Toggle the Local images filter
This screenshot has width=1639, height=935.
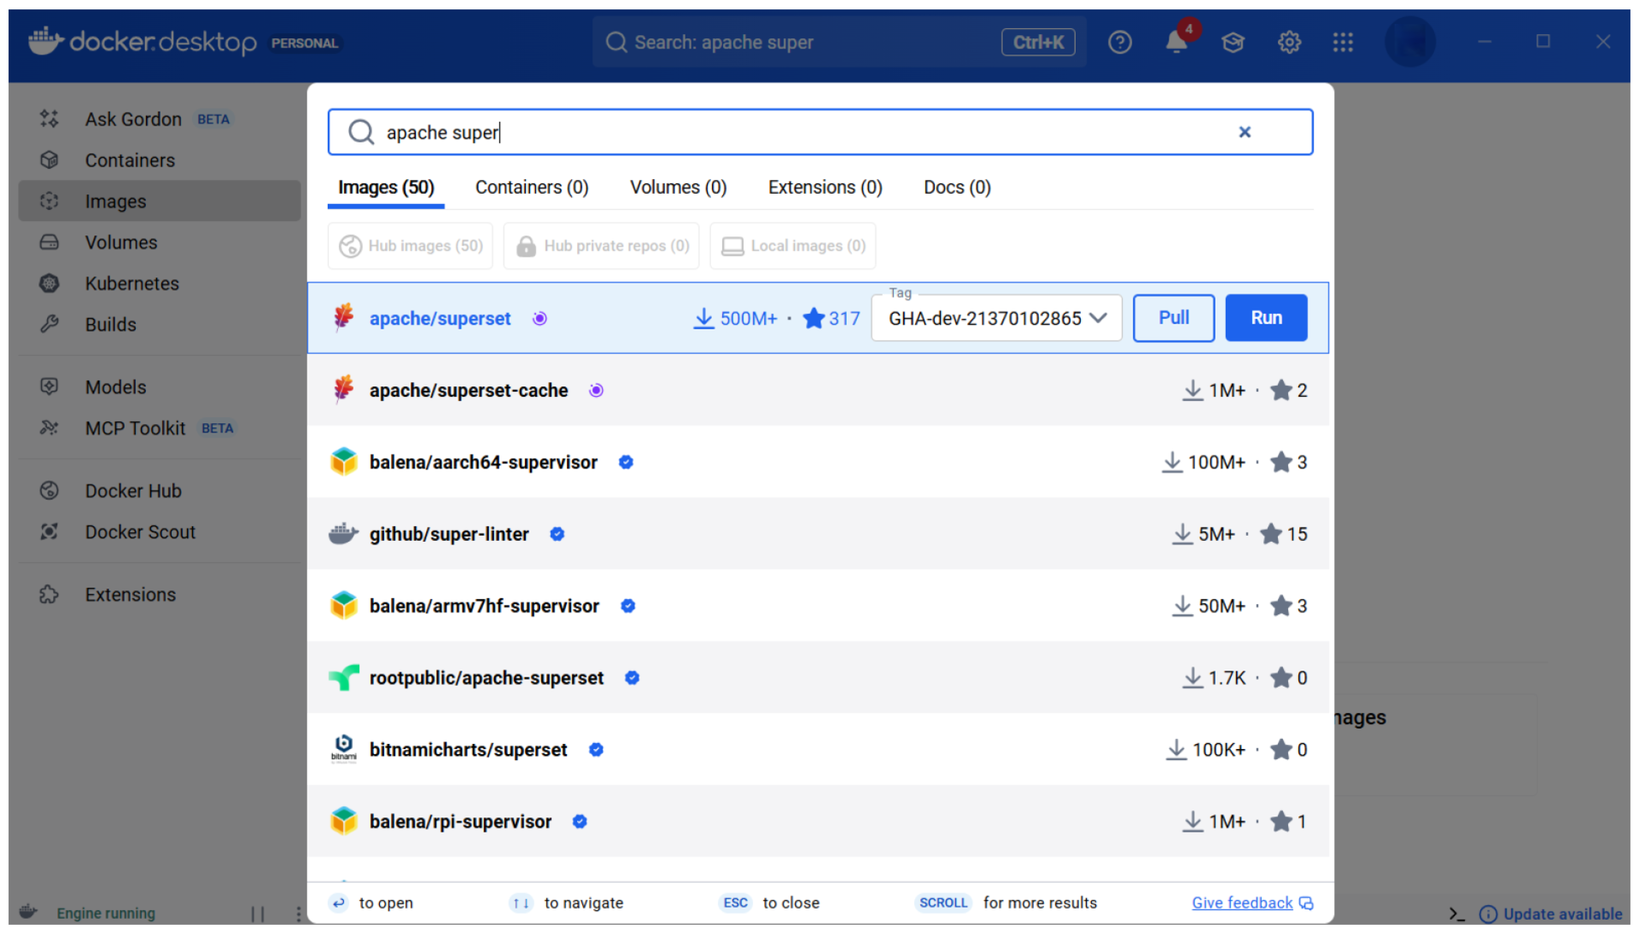click(x=792, y=246)
